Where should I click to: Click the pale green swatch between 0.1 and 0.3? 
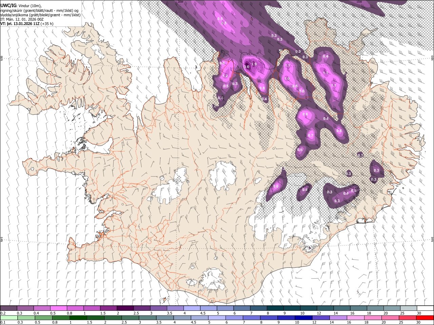click(9, 318)
